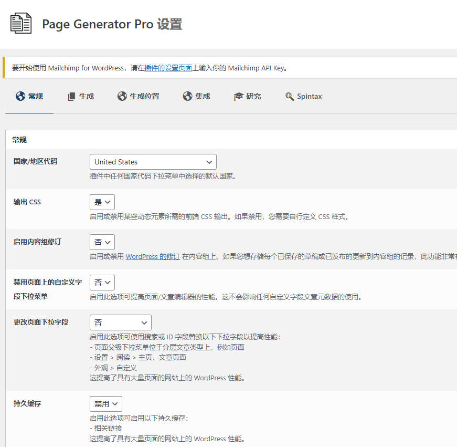Viewport: 457px width, 447px height.
Task: Open the 常规 tab
Action: coord(29,96)
